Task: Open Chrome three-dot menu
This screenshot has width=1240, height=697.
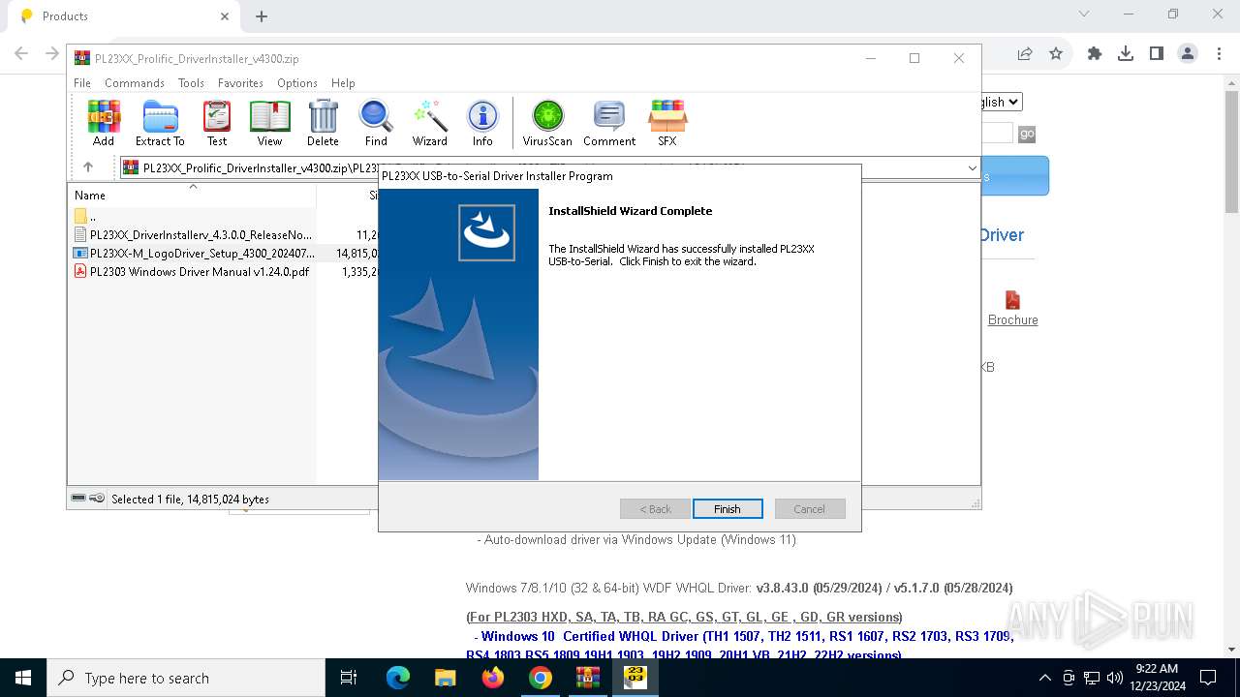Action: coord(1219,54)
